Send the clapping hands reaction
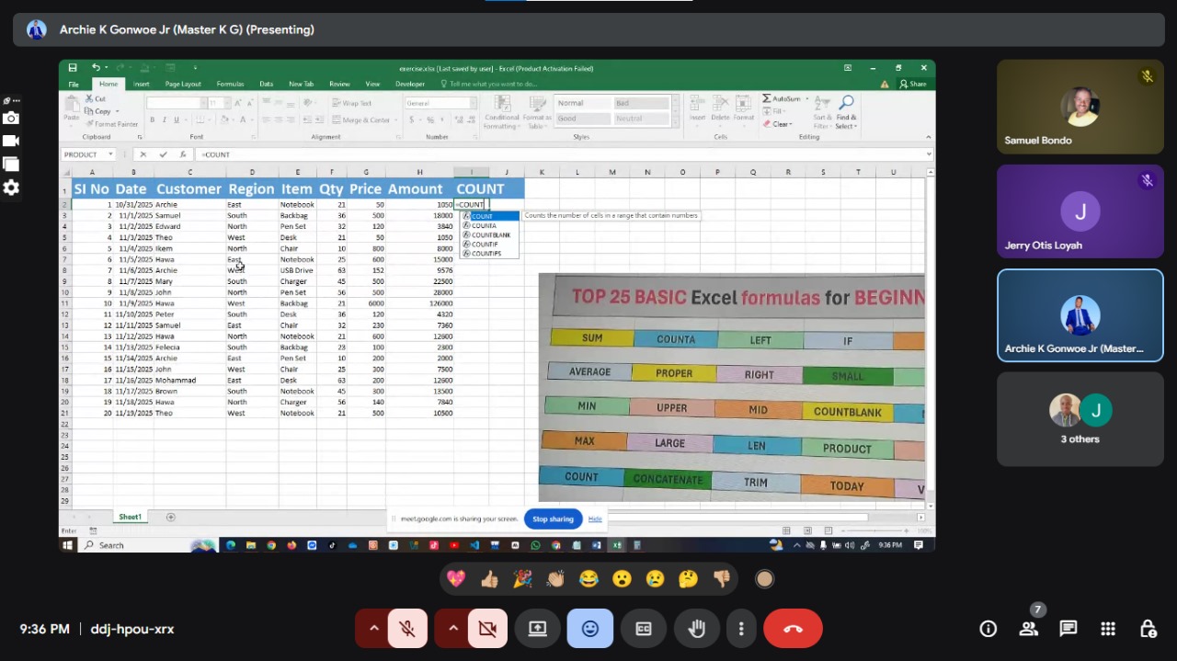This screenshot has height=661, width=1177. (x=555, y=579)
